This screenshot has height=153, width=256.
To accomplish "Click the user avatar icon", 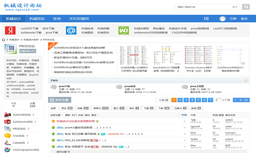I will 222,19.
